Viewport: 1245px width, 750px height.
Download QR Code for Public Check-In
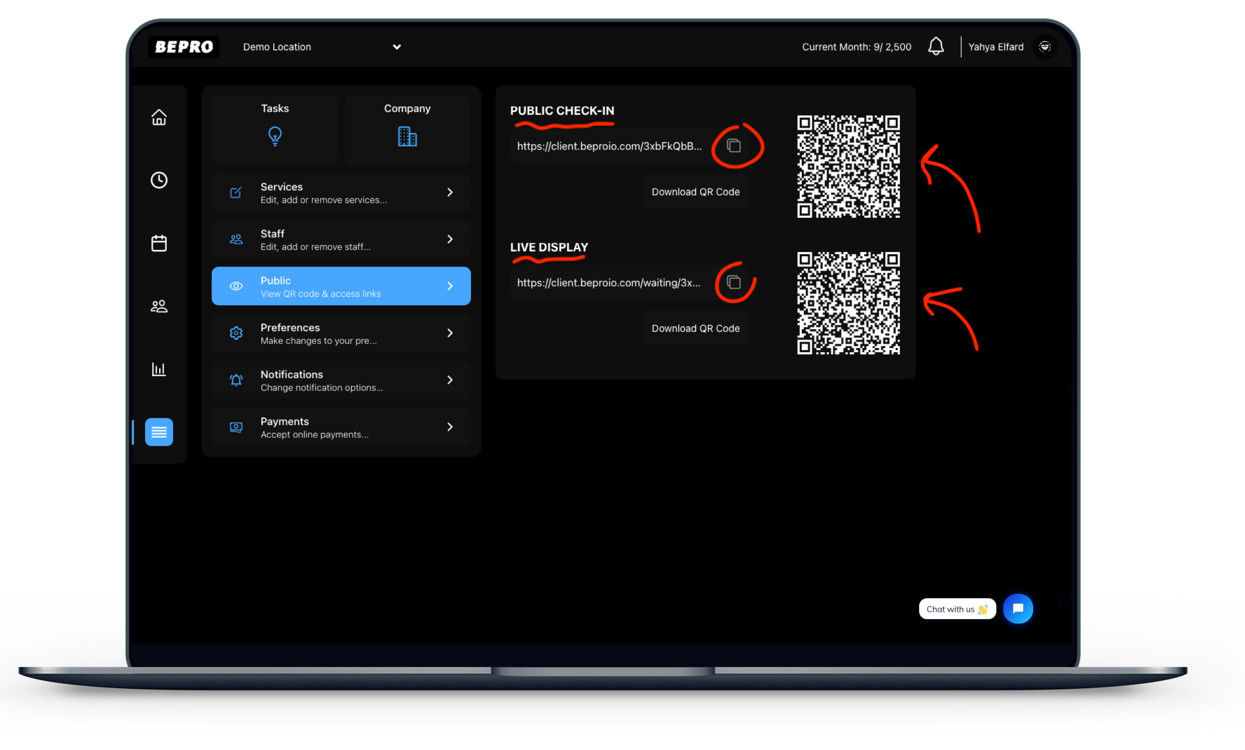pyautogui.click(x=696, y=192)
